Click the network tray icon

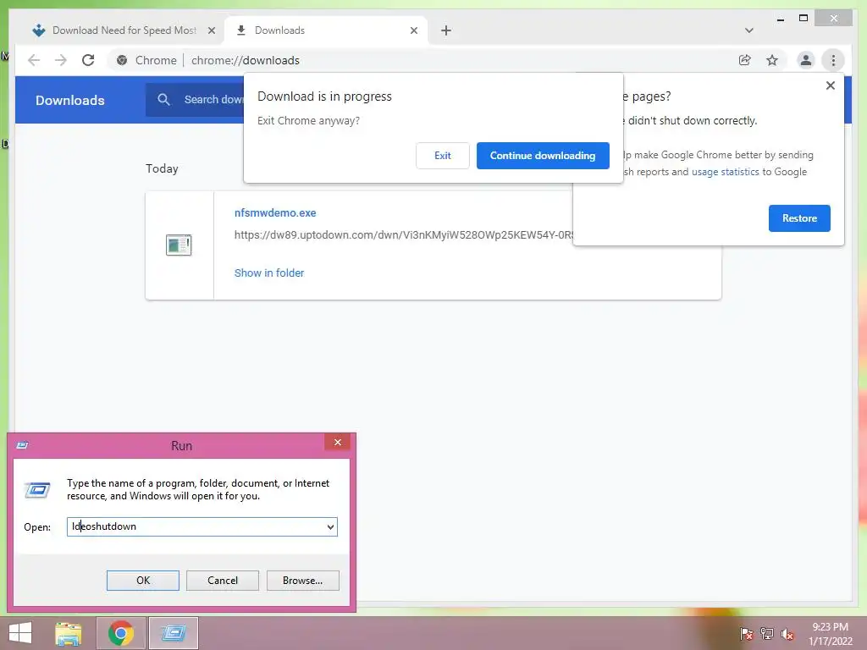pyautogui.click(x=767, y=633)
